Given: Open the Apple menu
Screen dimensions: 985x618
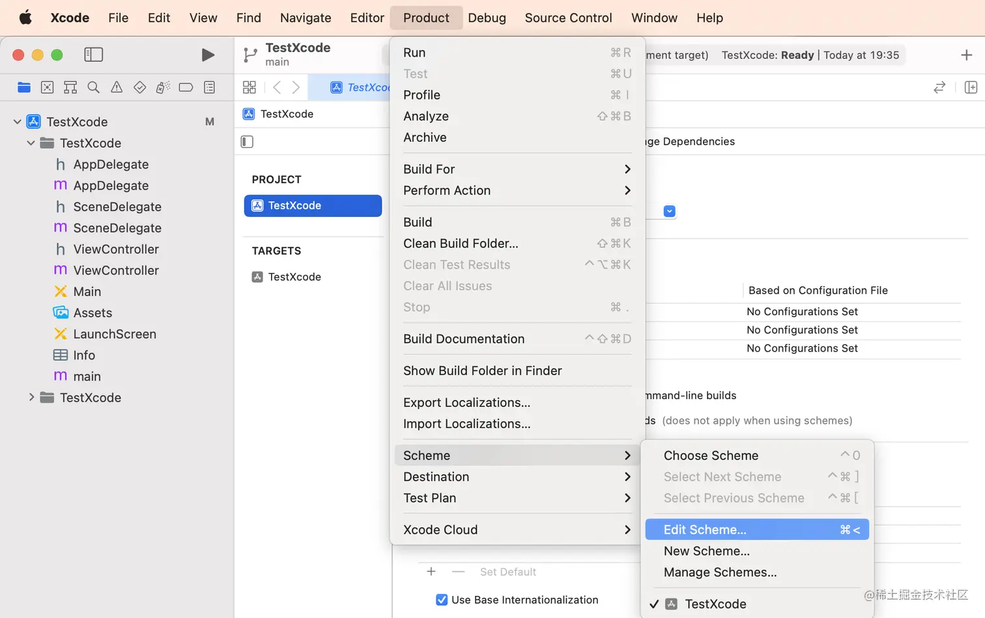Looking at the screenshot, I should point(25,18).
